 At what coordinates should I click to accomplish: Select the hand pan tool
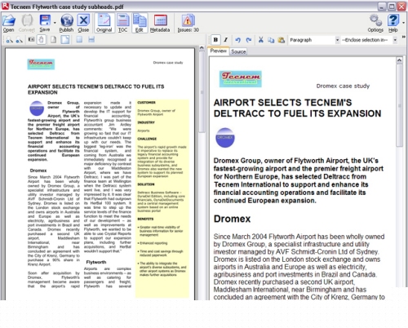click(x=41, y=40)
